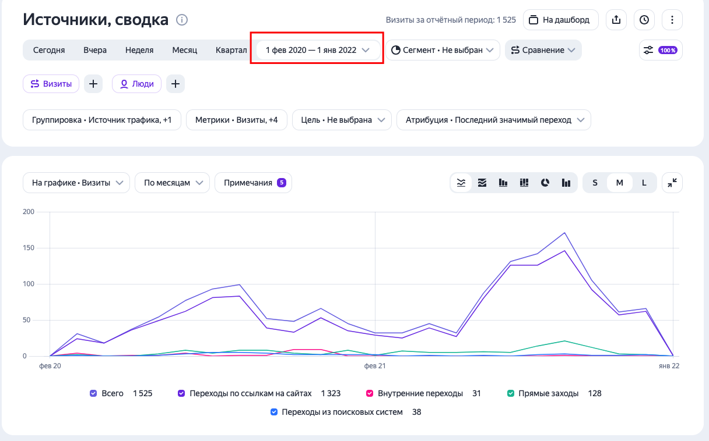Open the По месяцам grouping dropdown
This screenshot has height=441, width=709.
pyautogui.click(x=172, y=183)
